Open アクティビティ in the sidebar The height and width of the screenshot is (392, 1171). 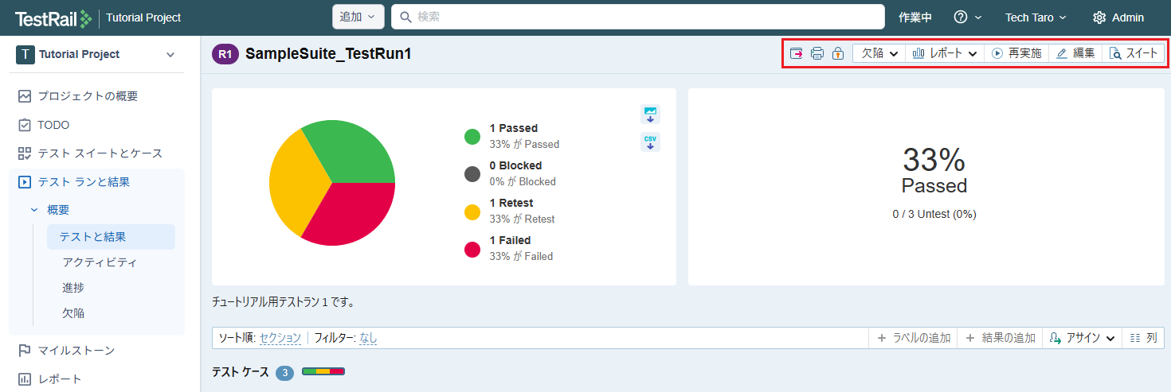(100, 262)
